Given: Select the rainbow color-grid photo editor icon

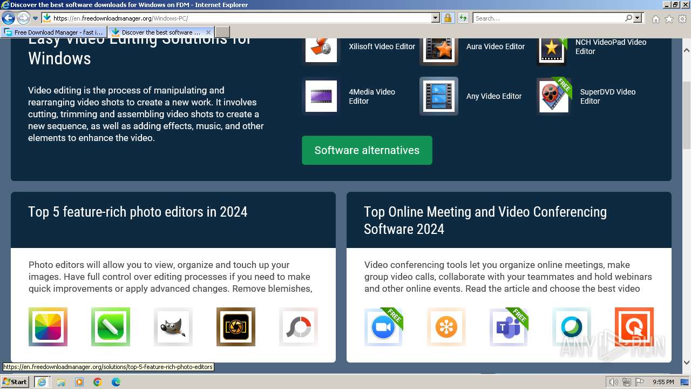Looking at the screenshot, I should (x=48, y=327).
